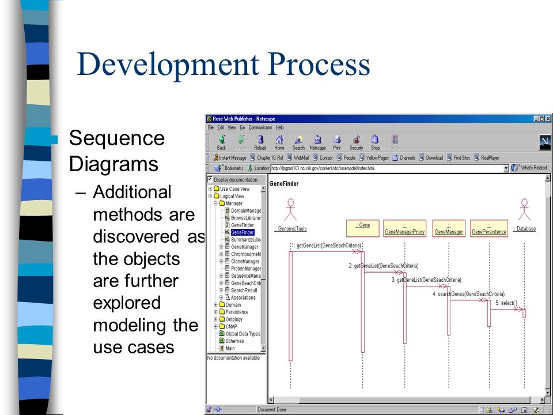This screenshot has width=553, height=415.
Task: Open the File menu
Action: pos(211,127)
